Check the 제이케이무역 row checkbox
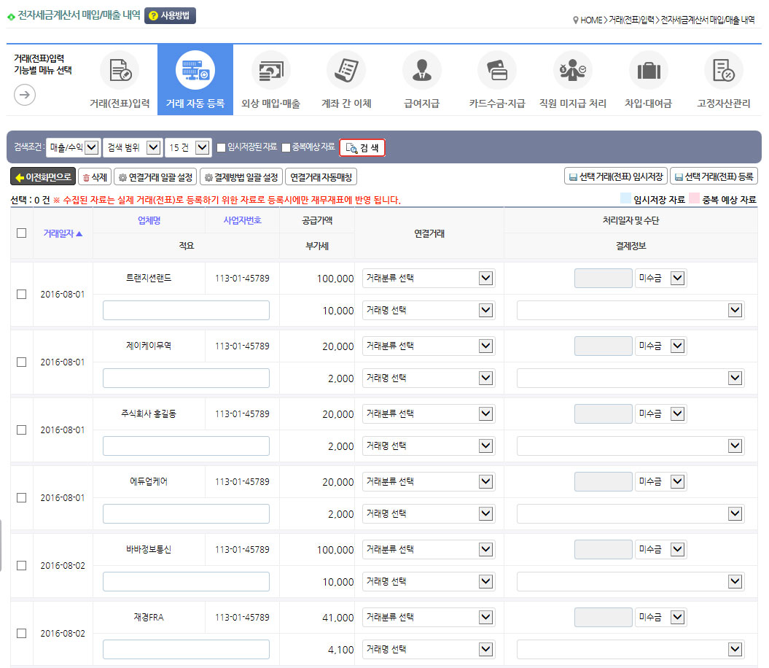 tap(22, 362)
